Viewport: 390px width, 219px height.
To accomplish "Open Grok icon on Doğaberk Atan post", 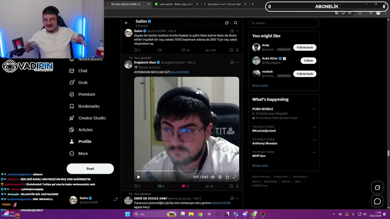I will [x=232, y=62].
